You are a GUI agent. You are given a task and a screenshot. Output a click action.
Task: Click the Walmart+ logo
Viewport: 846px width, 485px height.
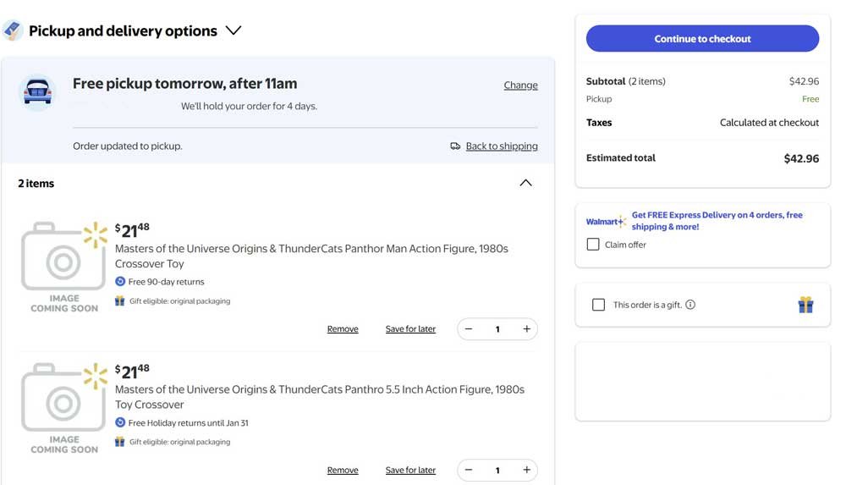[606, 222]
